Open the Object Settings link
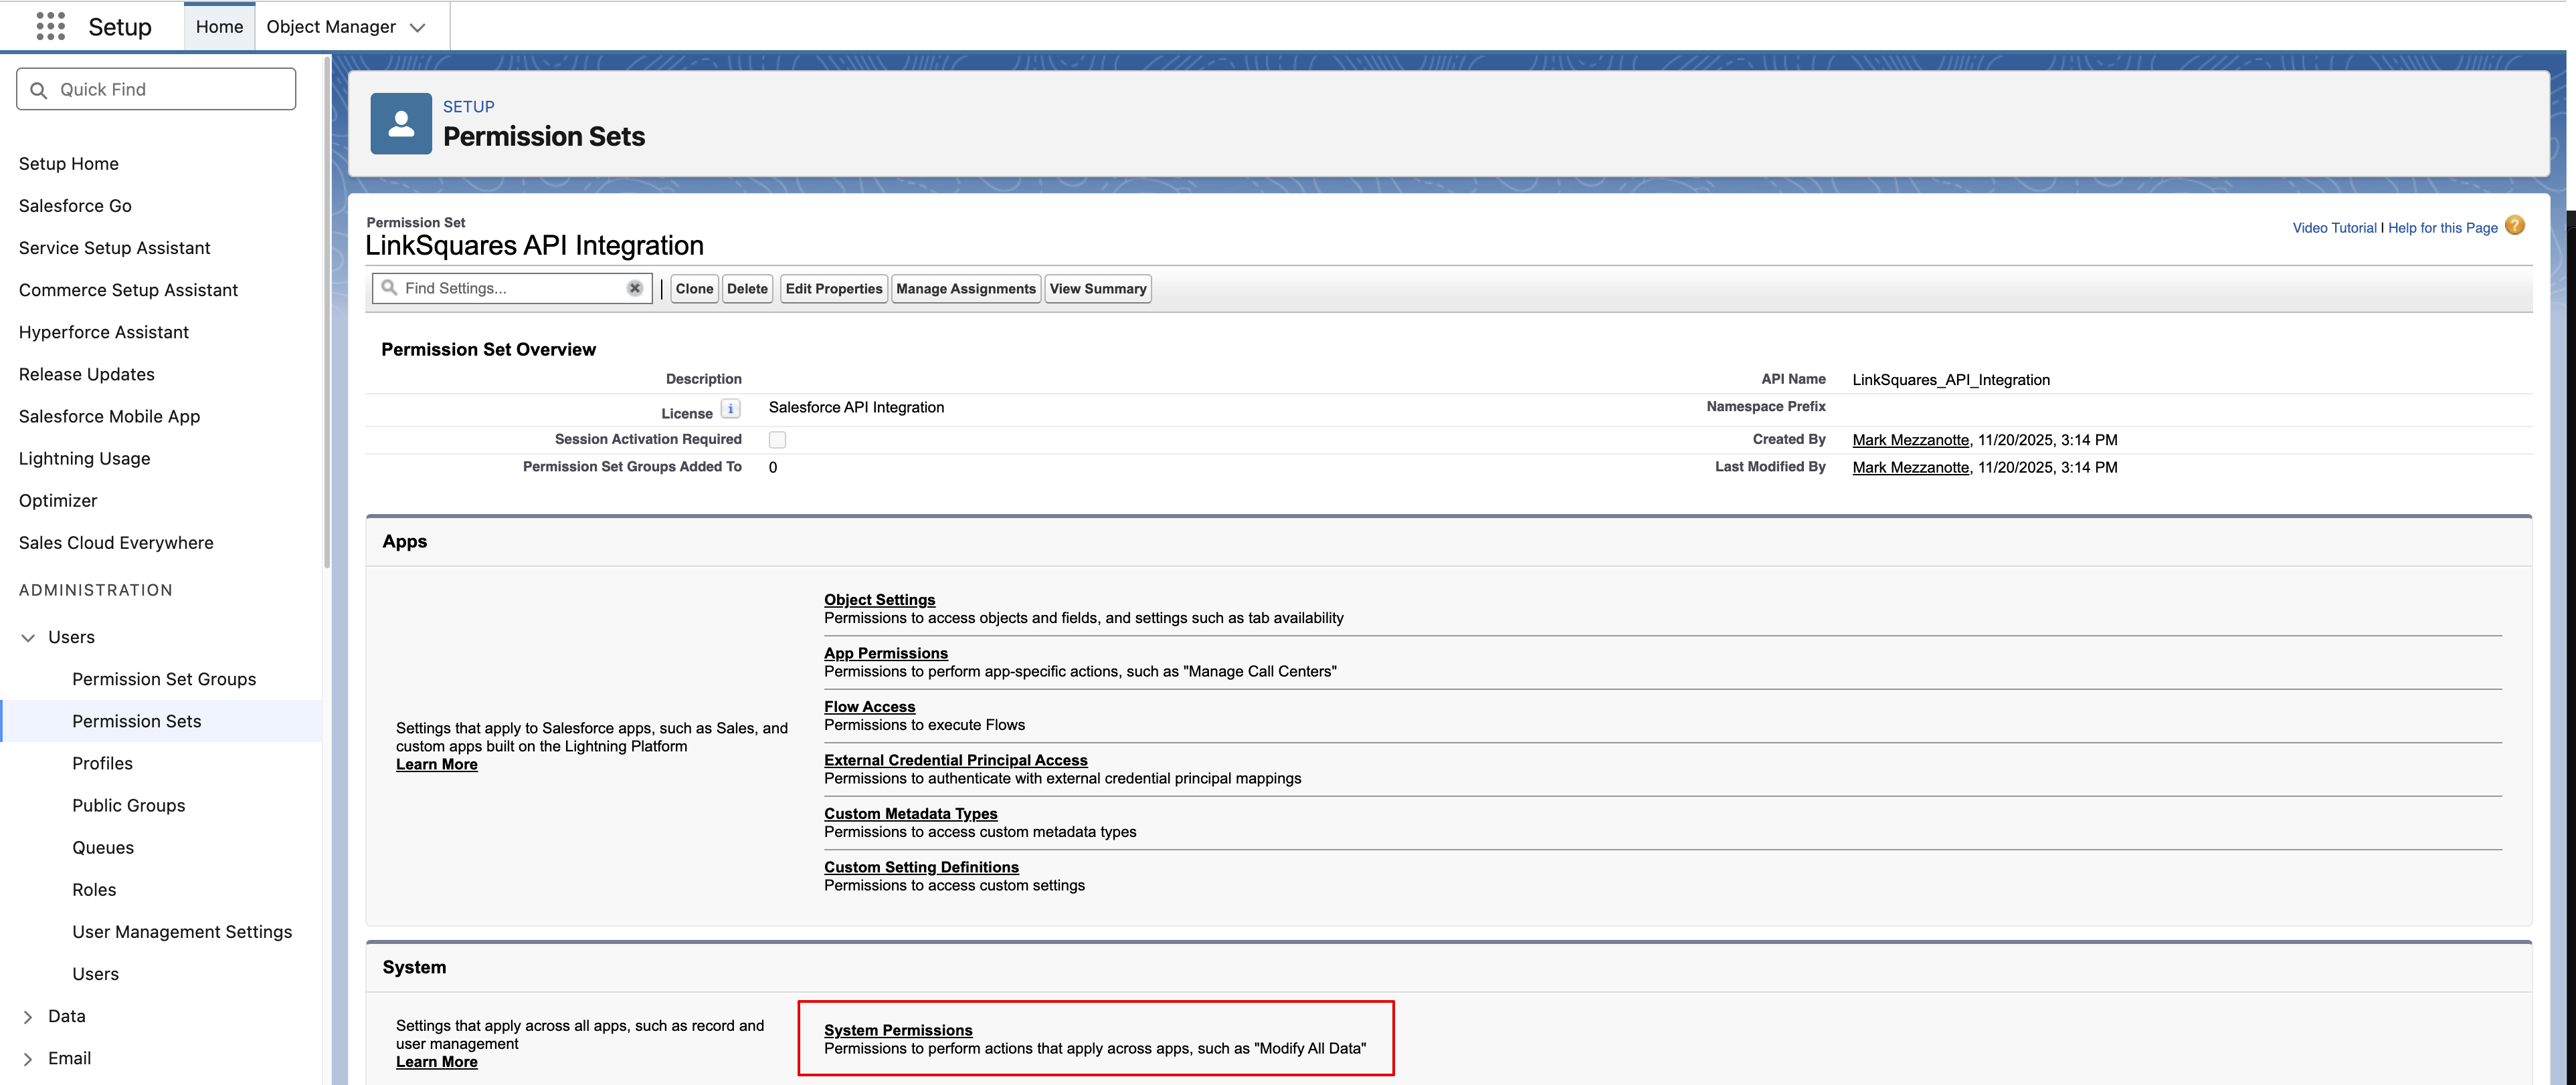 (879, 600)
